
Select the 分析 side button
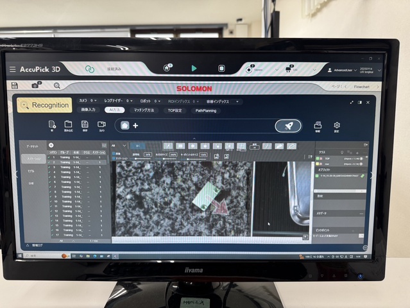point(31,184)
